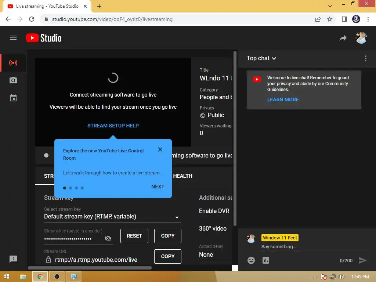Image resolution: width=376 pixels, height=282 pixels.
Task: Click the send message arrow in chat
Action: coord(362,260)
